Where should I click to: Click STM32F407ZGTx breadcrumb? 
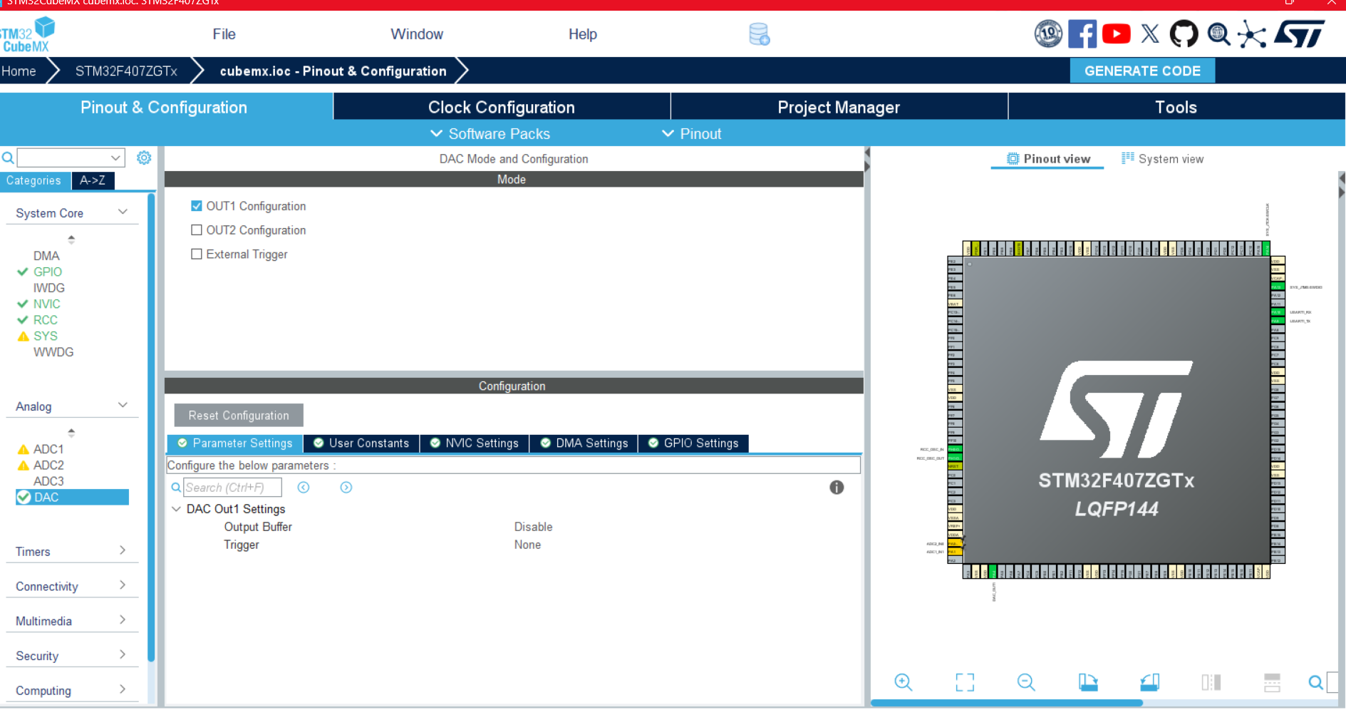pos(126,71)
